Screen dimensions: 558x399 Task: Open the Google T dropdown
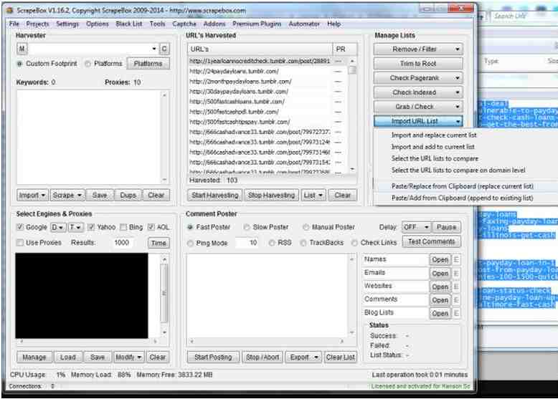pos(75,227)
